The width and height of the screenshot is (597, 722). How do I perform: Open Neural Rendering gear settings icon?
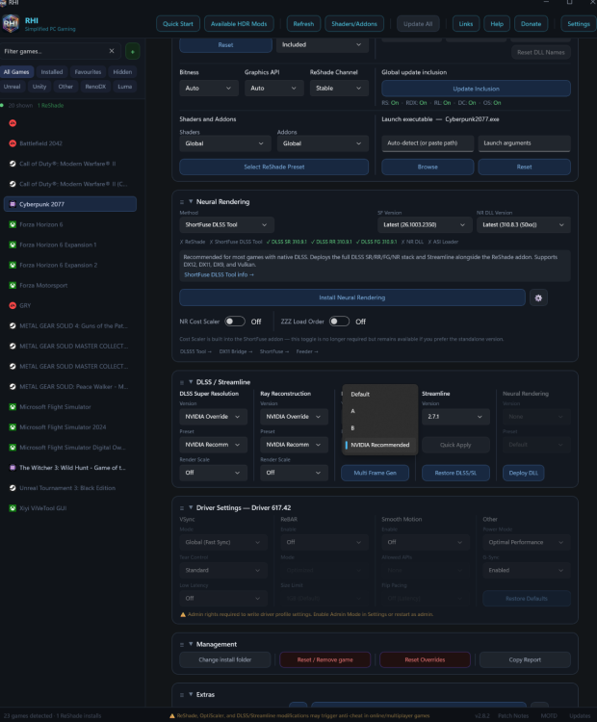pos(538,297)
